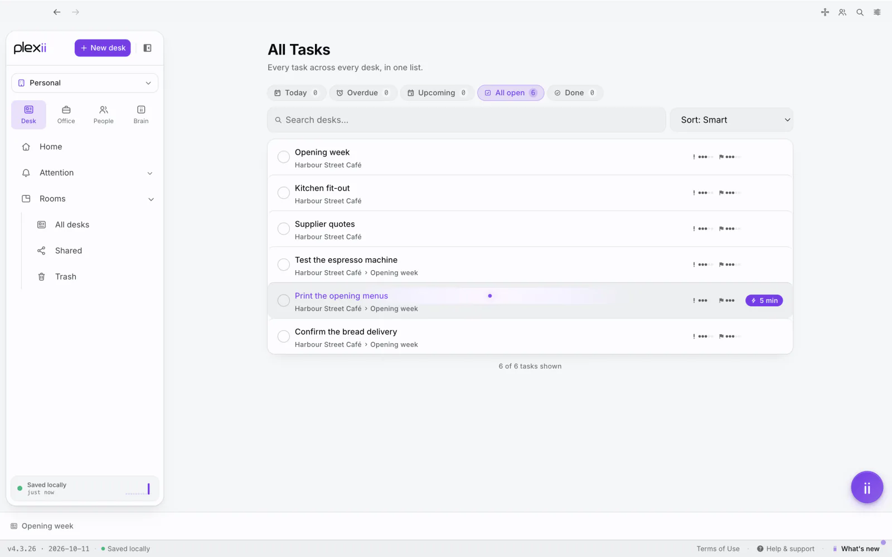The height and width of the screenshot is (557, 892).
Task: Open the Shared room
Action: [x=94, y=251]
